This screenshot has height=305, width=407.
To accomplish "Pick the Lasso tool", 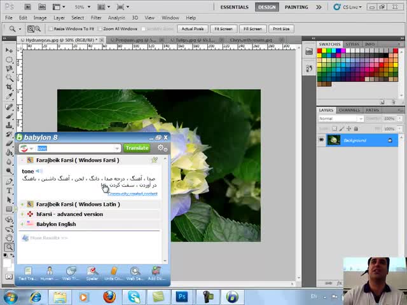I will click(9, 69).
